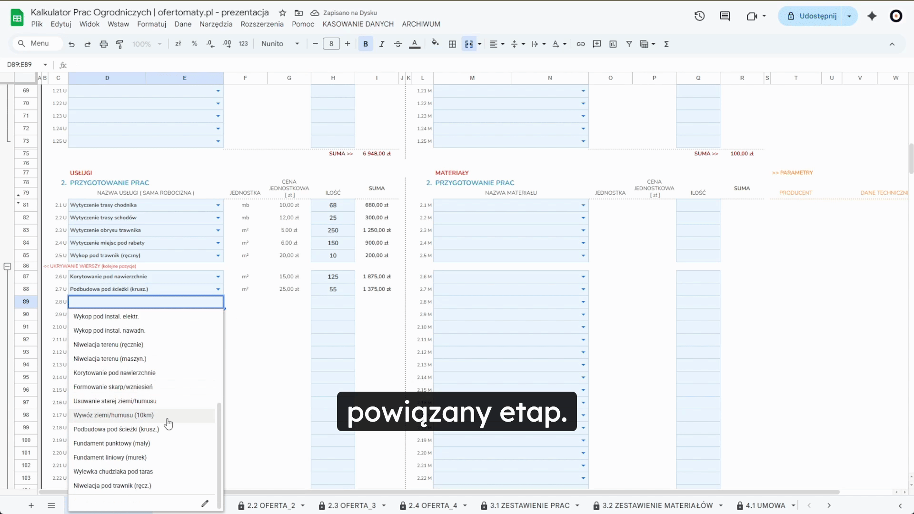Toggle italic formatting button
This screenshot has height=514, width=914.
pos(381,44)
